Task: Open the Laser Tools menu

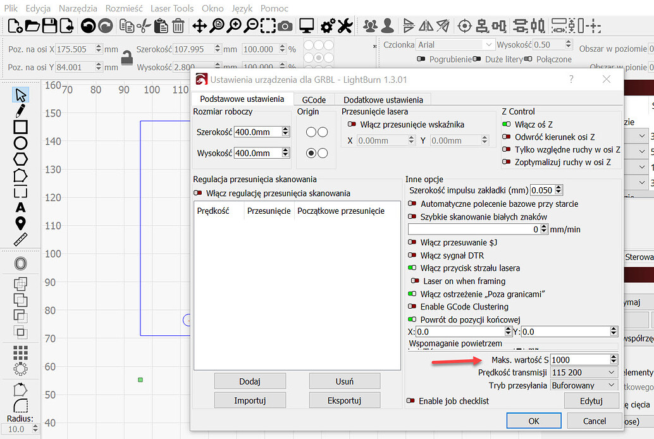Action: 172,8
